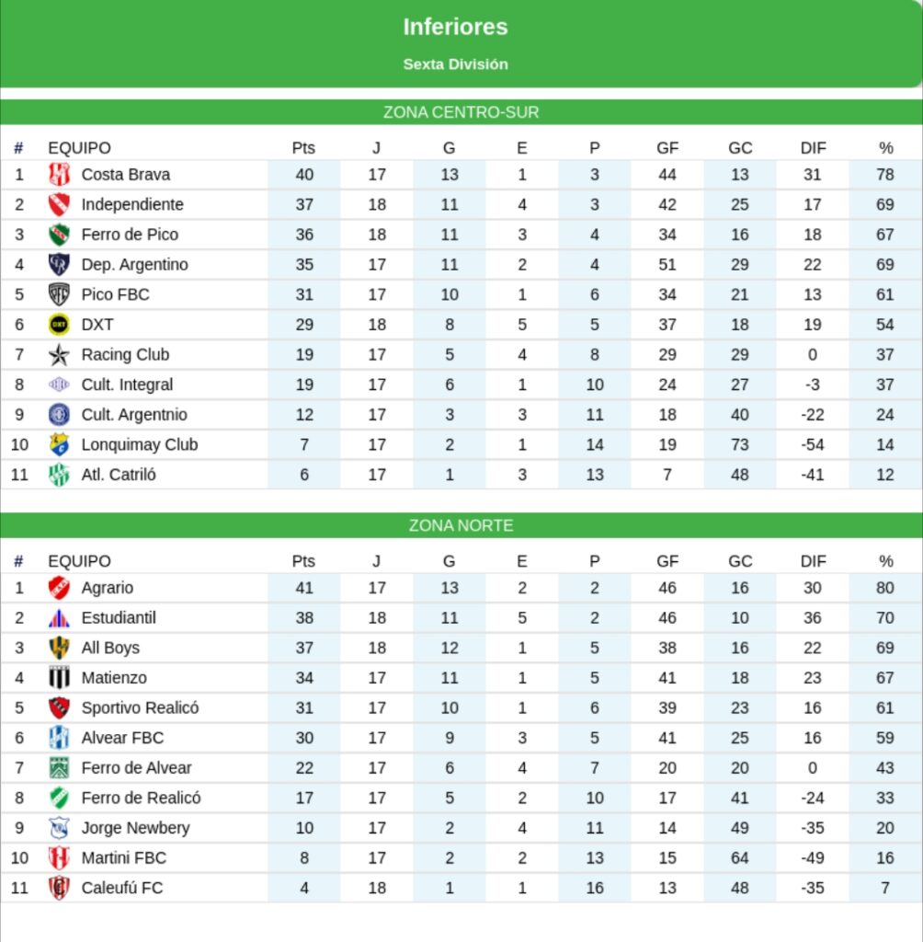The image size is (923, 942).
Task: Select the ZONA CENTRO-SUR header bar
Action: tap(461, 112)
